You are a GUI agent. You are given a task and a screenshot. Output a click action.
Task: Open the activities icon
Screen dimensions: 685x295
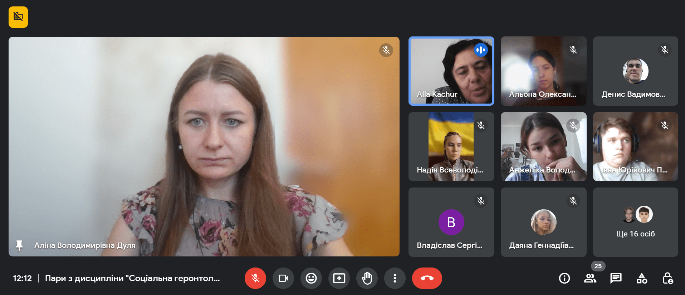641,278
